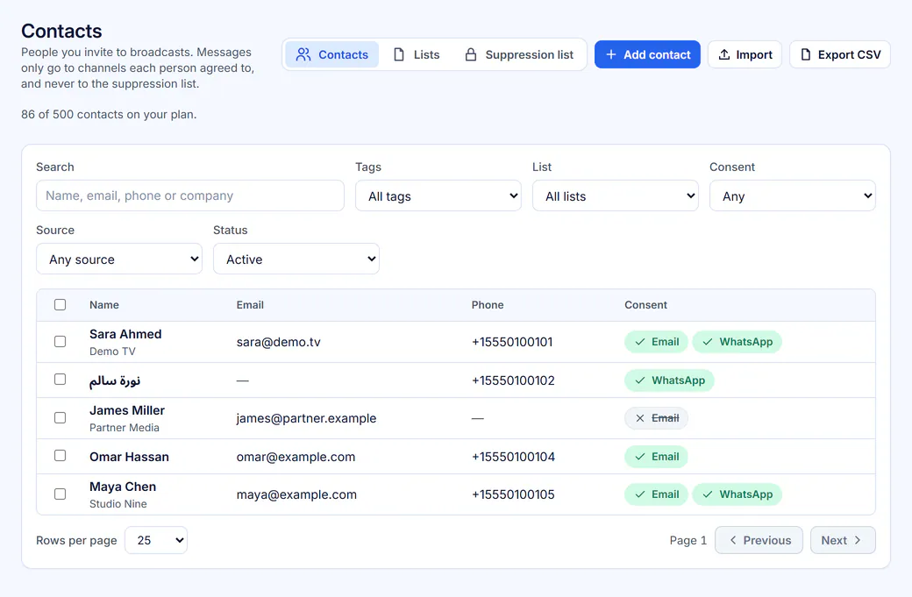Click the name نورة سالم

[115, 380]
